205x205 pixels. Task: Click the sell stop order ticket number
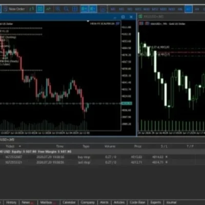(x=14, y=162)
